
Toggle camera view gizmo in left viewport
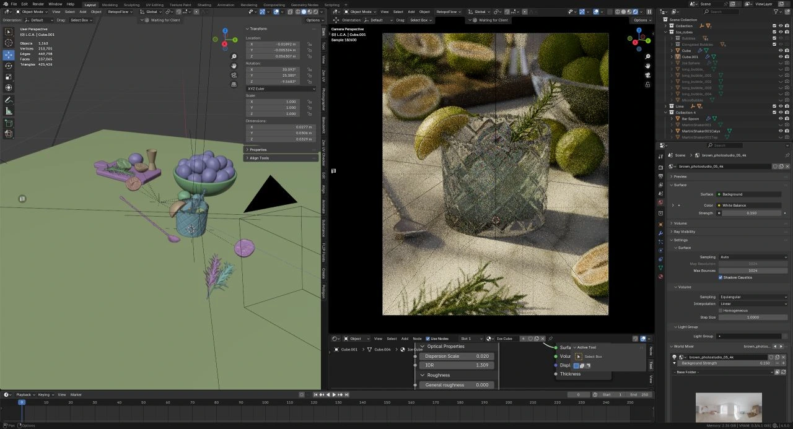click(x=234, y=75)
